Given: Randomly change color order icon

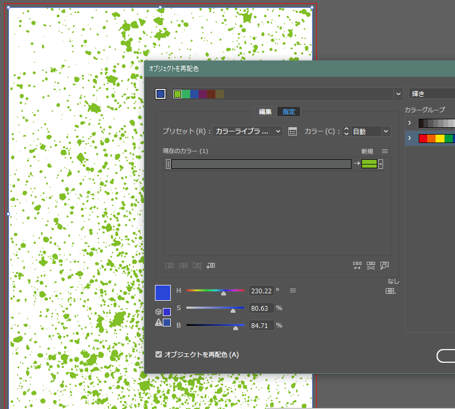Looking at the screenshot, I should [x=357, y=265].
